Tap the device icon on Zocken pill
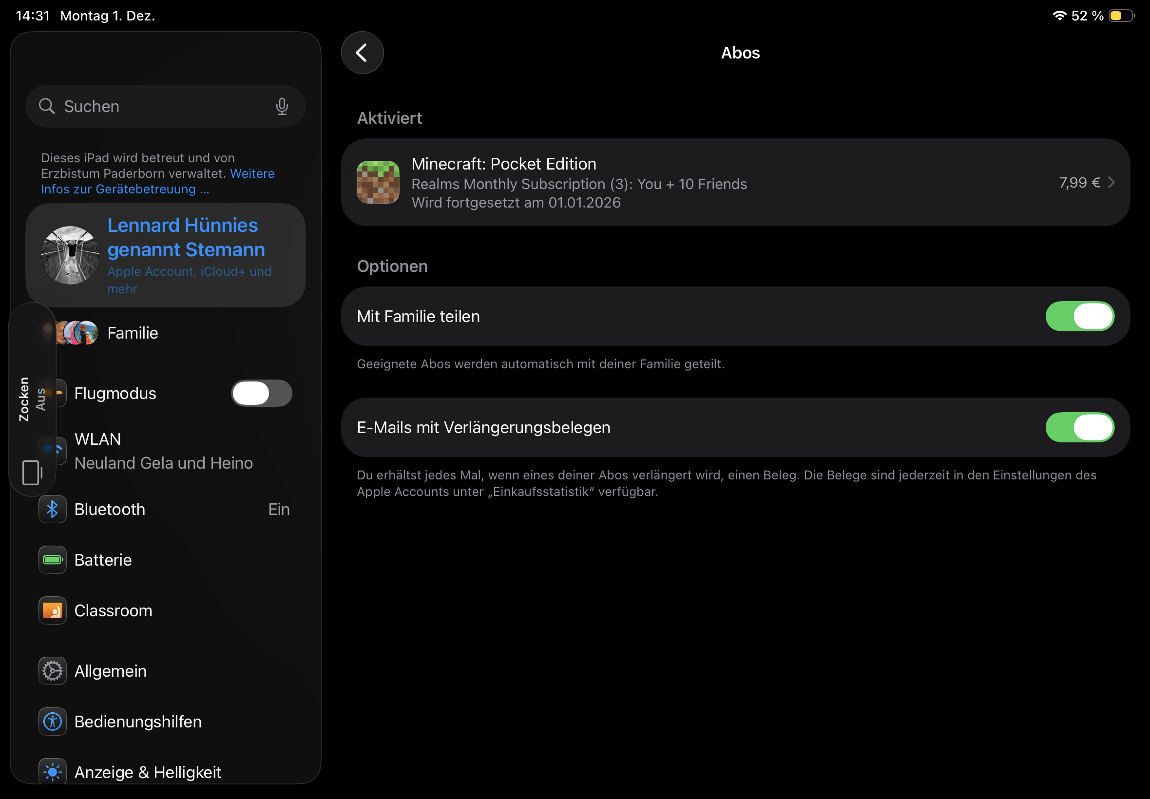The height and width of the screenshot is (799, 1150). (x=32, y=473)
